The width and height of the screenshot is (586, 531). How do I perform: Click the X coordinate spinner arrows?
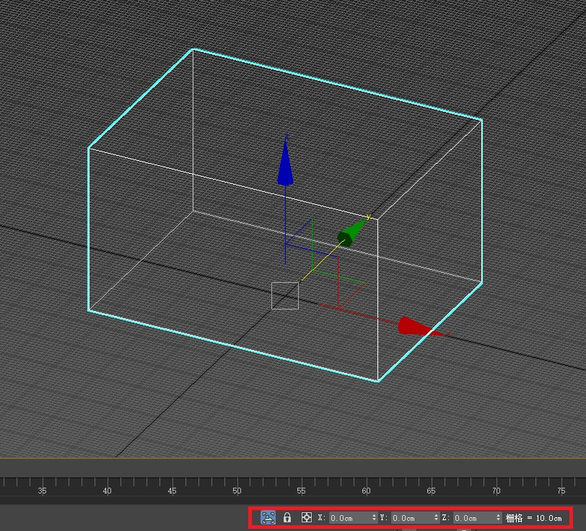pyautogui.click(x=374, y=518)
